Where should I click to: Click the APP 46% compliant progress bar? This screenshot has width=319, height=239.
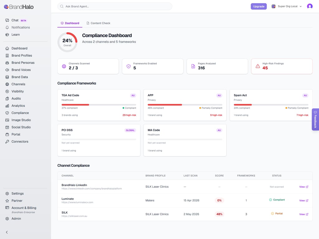185,105
